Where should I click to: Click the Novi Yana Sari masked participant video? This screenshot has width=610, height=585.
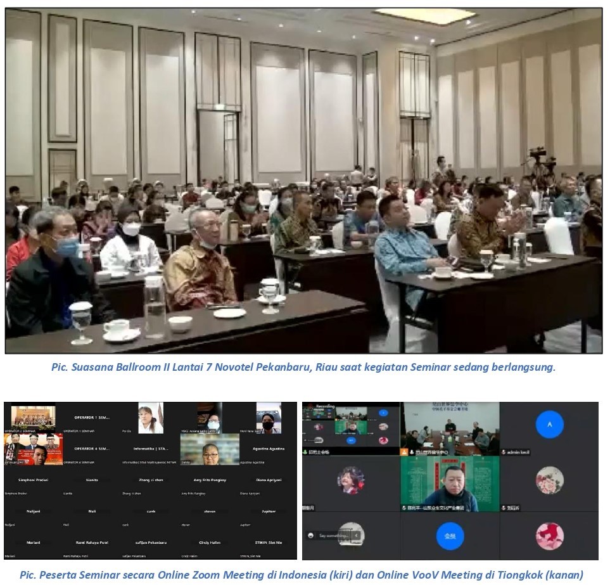pos(269,418)
